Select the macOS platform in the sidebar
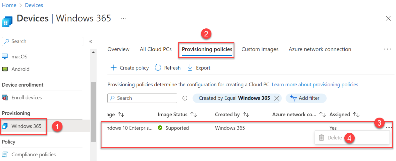 [x=20, y=56]
